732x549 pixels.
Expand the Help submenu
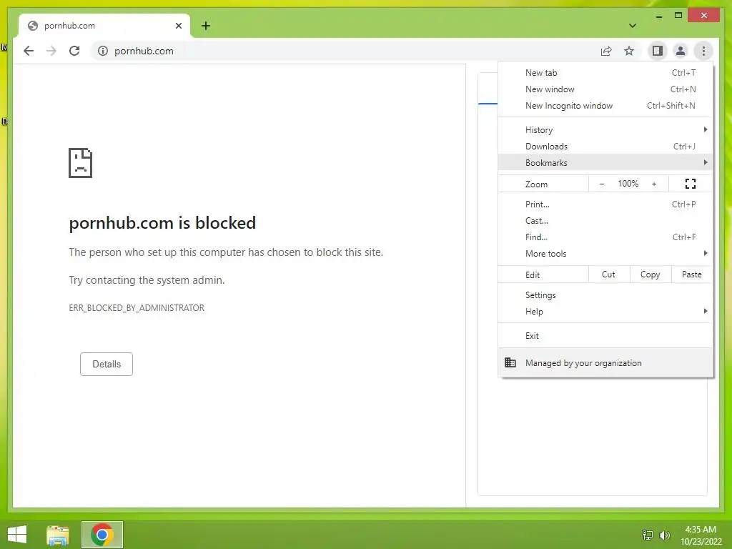(605, 312)
